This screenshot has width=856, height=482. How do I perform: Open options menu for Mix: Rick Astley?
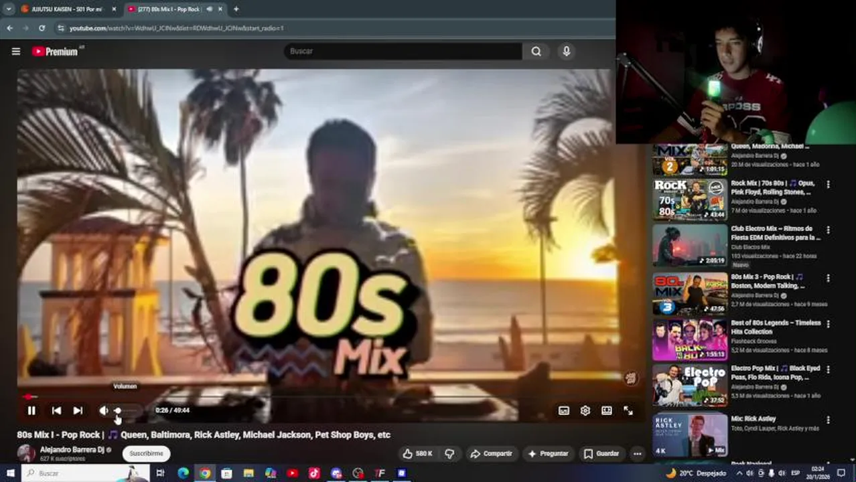pos(828,420)
